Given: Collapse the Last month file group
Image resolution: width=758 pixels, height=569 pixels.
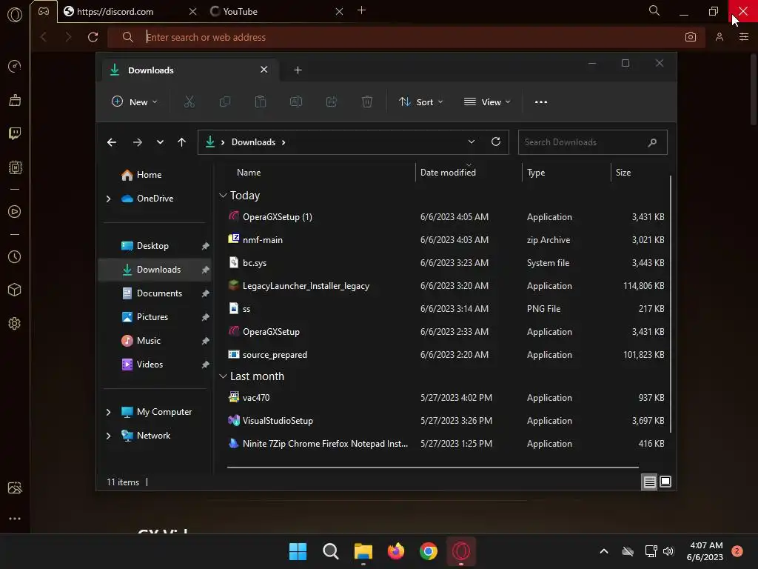Looking at the screenshot, I should (223, 376).
